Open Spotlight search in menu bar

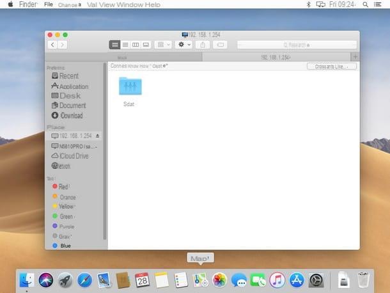[x=365, y=4]
